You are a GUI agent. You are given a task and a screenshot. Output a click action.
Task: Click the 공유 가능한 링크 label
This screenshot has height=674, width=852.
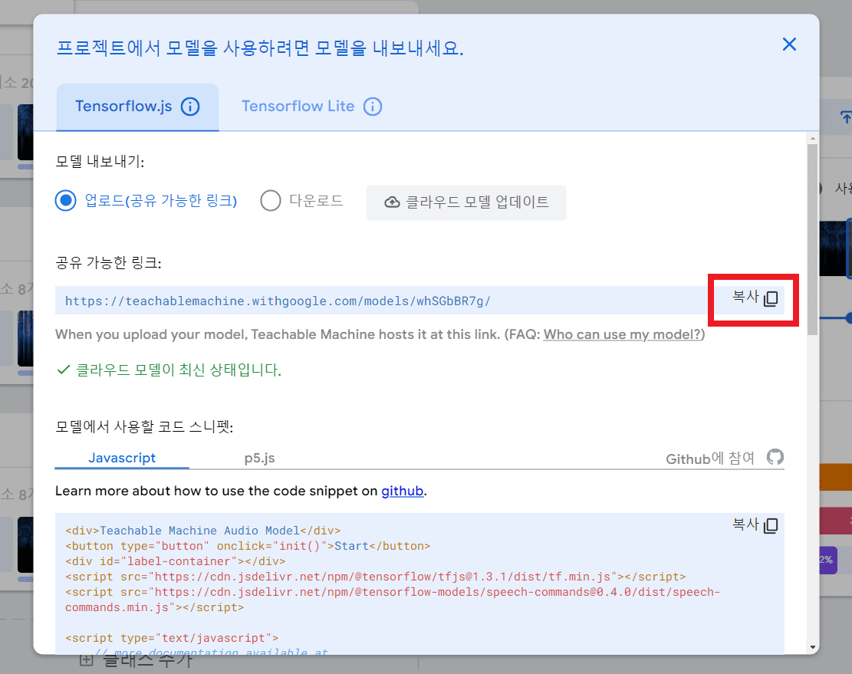(108, 263)
